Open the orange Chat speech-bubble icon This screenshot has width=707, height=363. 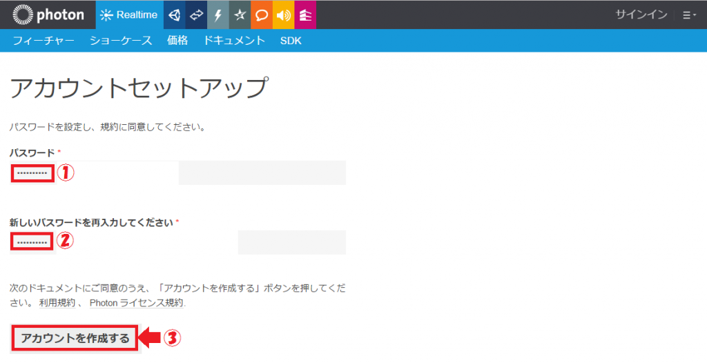pos(261,14)
